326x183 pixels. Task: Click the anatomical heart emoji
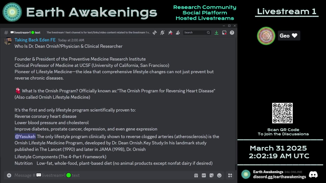(x=18, y=91)
